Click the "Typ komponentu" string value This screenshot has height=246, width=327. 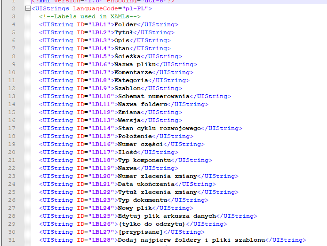tap(144, 160)
